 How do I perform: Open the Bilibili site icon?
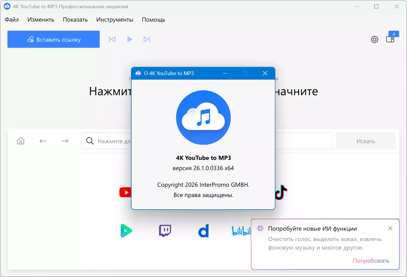point(241,231)
